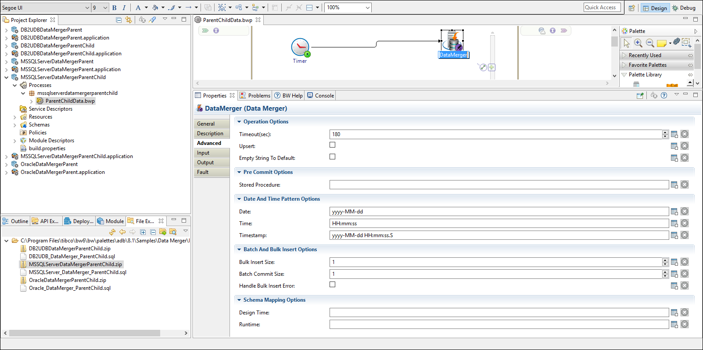Clear the Stored Procedure field binding icon
The image size is (703, 350).
click(685, 185)
